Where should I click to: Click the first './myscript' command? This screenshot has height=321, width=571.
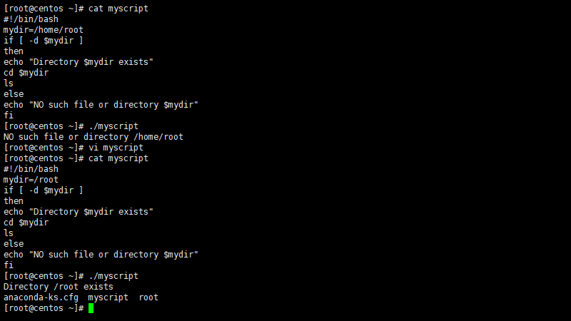tap(113, 126)
